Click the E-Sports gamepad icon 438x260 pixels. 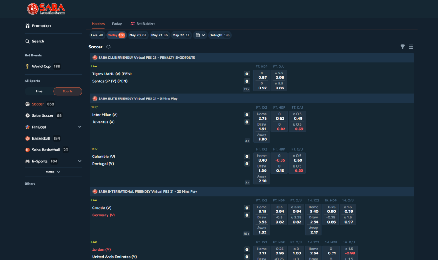coord(27,161)
